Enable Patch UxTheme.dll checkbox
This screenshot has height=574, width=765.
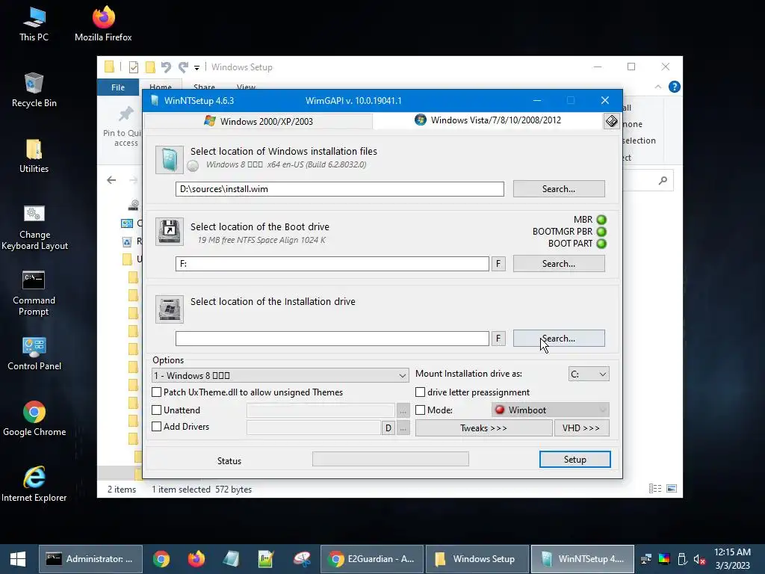point(157,392)
